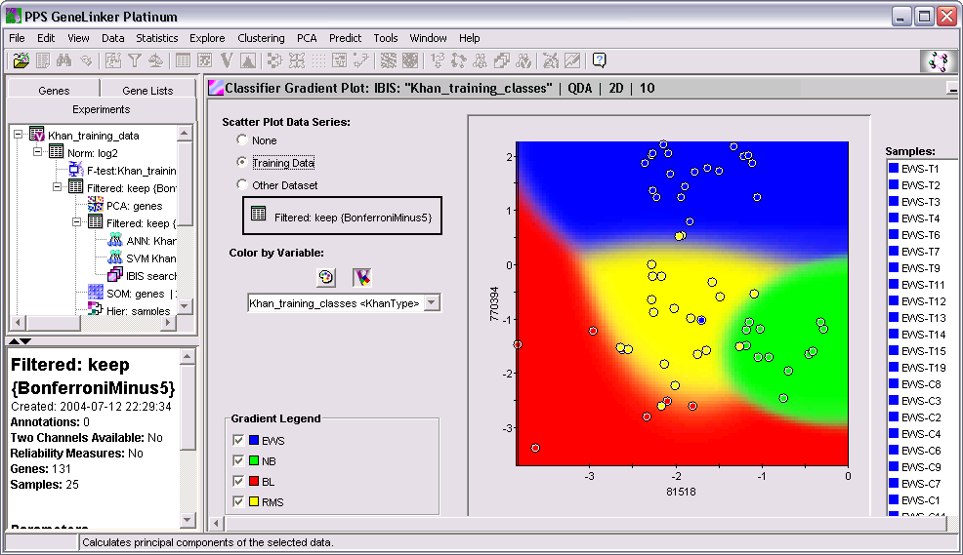Open the File menu

tap(17, 38)
